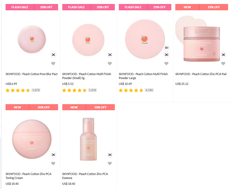
Task: Click the Korean flag on Multi Finish Powder Small
Action: (110, 55)
